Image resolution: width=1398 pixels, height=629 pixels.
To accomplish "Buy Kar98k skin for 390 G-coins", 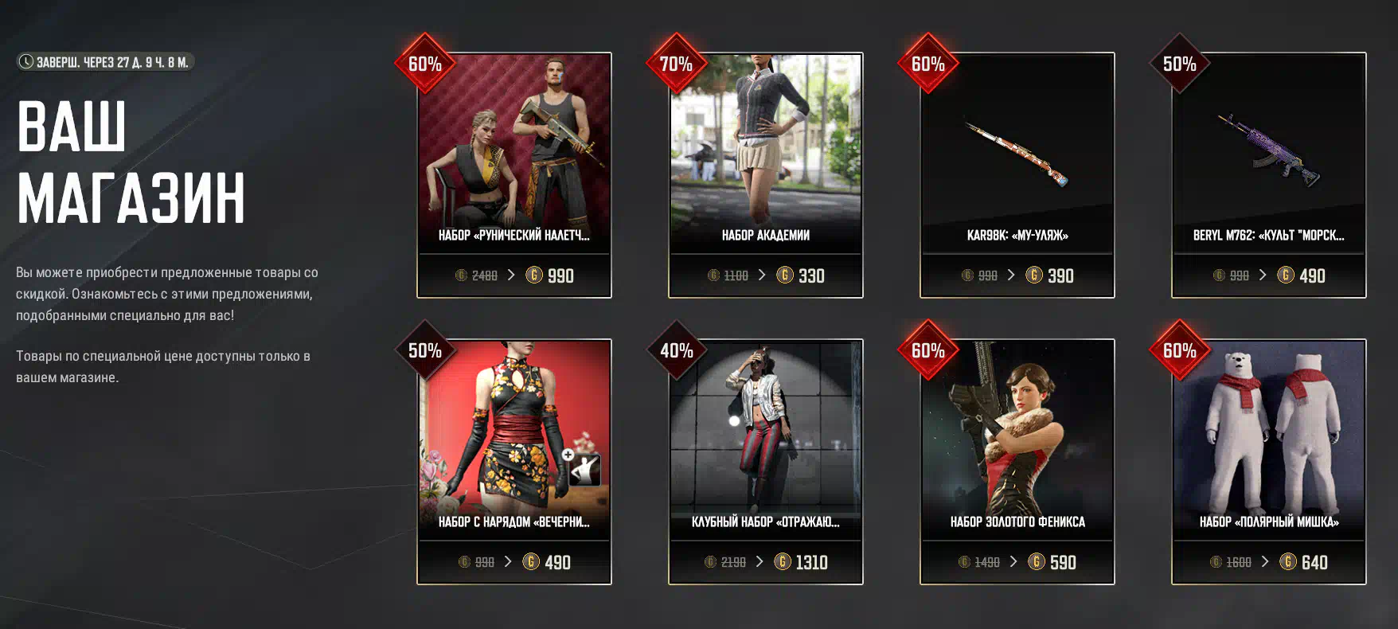I will click(x=1017, y=275).
